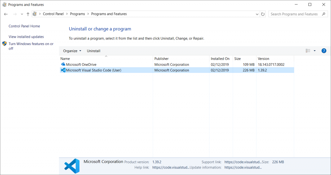331x175 pixels.
Task: Click the Back navigation arrow
Action: tap(6, 14)
